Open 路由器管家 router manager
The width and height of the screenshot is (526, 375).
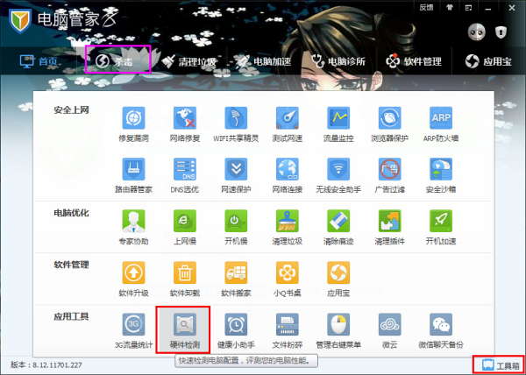coord(133,175)
